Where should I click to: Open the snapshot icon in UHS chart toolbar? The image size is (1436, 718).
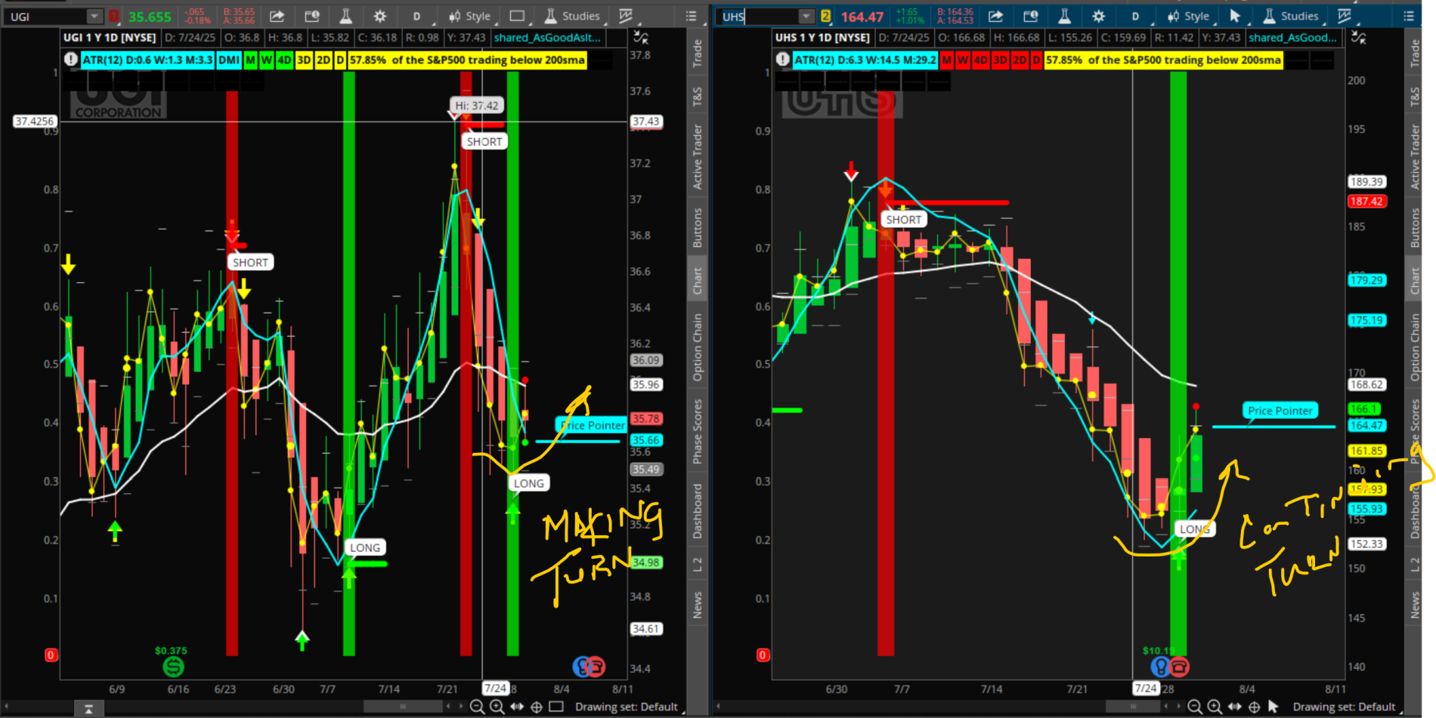[1030, 16]
